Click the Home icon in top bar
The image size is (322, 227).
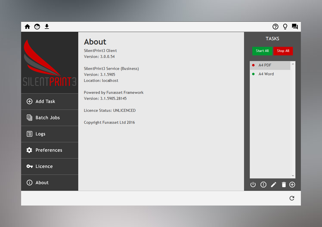pos(27,27)
